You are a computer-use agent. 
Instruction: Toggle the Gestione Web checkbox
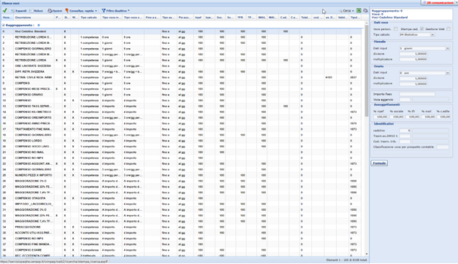tap(449, 29)
